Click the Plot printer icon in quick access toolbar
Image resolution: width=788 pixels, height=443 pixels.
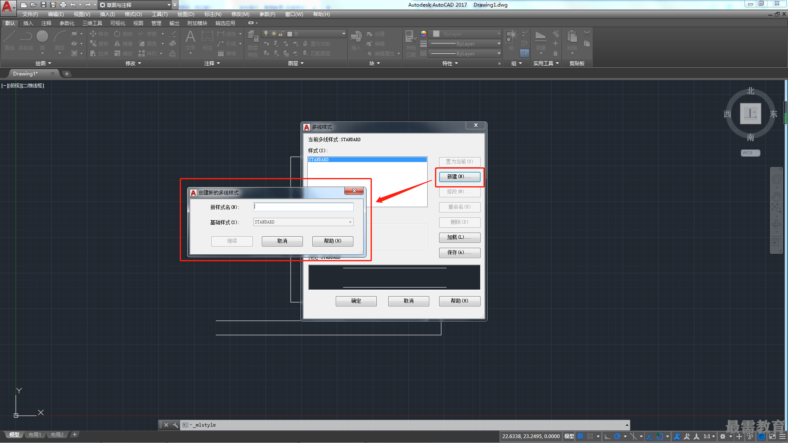63,5
